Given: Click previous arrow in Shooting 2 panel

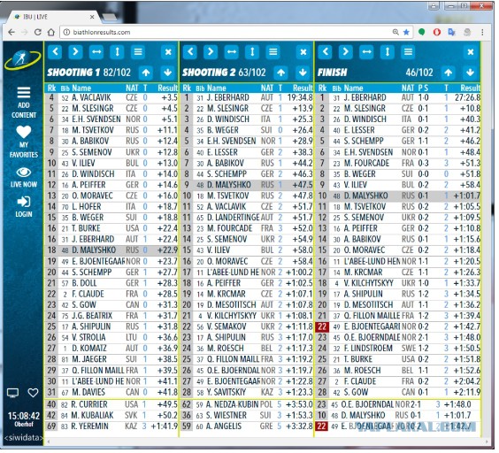Looking at the screenshot, I should (190, 51).
